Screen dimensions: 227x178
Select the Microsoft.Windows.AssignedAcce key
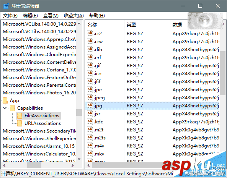point(39,47)
